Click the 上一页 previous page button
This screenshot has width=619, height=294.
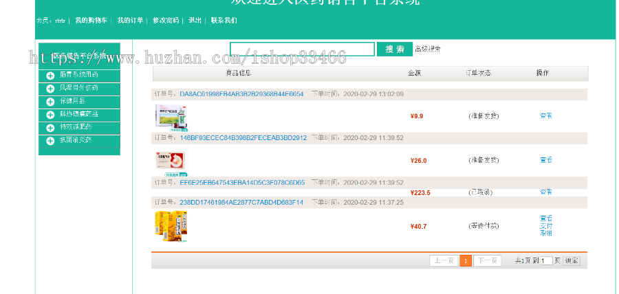pyautogui.click(x=444, y=261)
